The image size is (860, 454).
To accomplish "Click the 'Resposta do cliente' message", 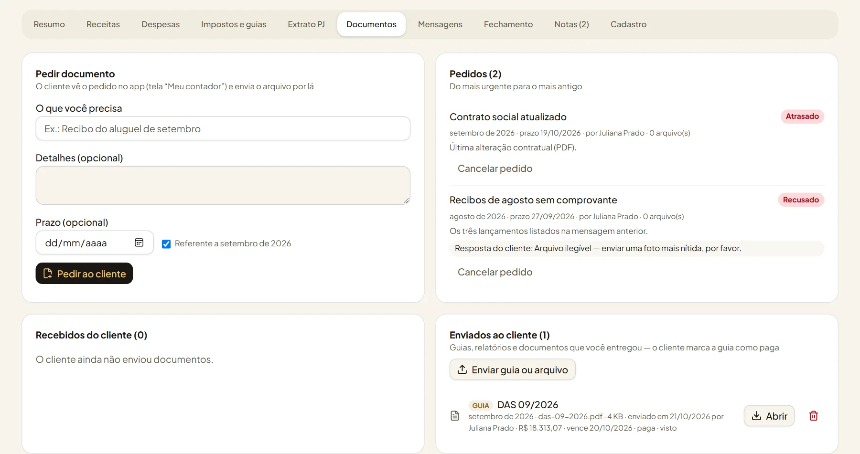I will point(637,248).
